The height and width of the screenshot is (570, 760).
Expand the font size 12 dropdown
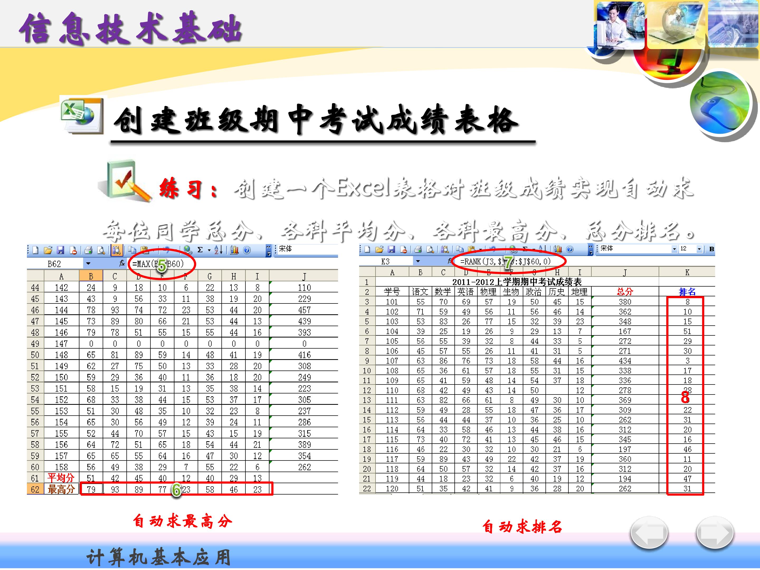point(699,249)
